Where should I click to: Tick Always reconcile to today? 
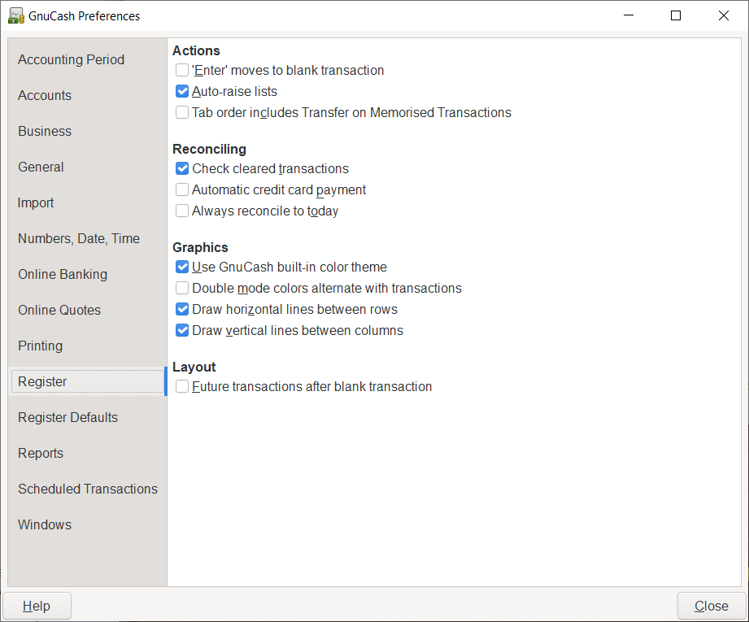click(x=182, y=211)
